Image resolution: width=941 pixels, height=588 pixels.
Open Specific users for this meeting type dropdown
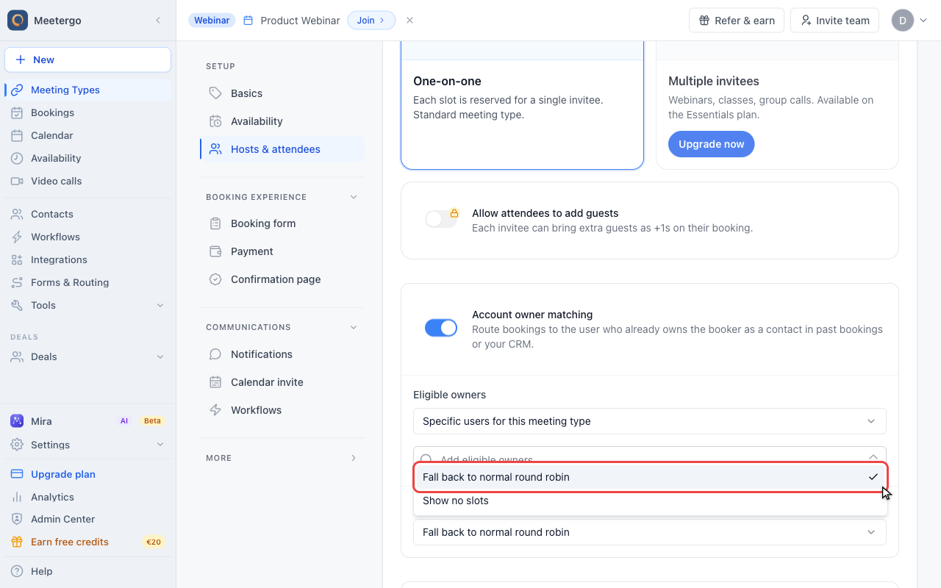click(x=650, y=421)
